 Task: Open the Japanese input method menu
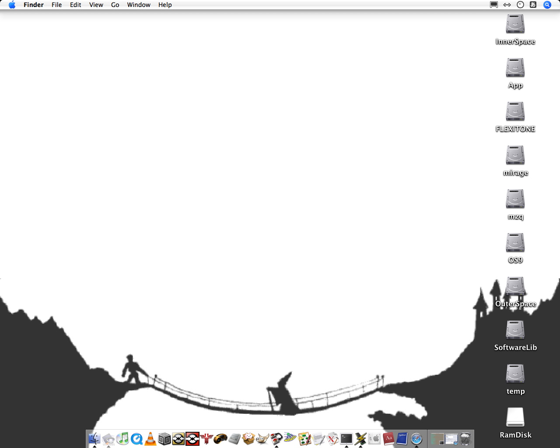pyautogui.click(x=533, y=5)
